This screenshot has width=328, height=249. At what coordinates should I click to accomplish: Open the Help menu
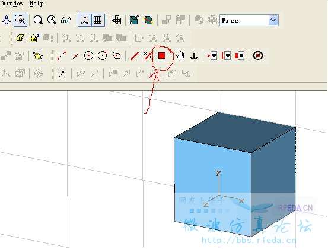(36, 4)
